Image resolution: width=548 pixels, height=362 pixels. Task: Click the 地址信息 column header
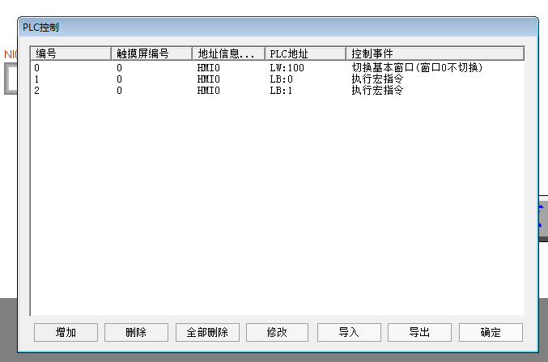228,53
